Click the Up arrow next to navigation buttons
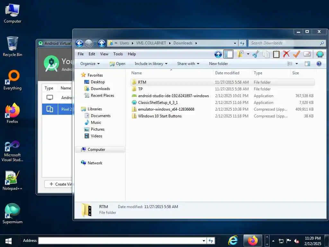This screenshot has width=329, height=247. (x=102, y=43)
